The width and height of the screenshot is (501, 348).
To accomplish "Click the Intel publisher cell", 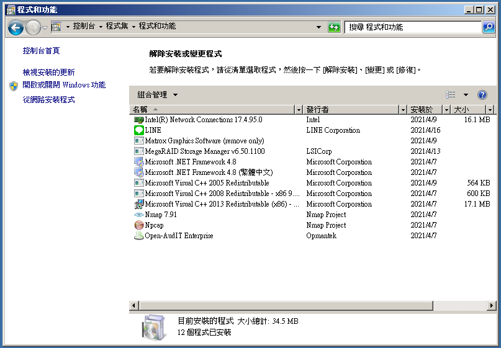I will click(313, 120).
